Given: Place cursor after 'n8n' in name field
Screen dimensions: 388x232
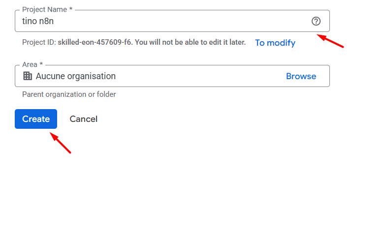Looking at the screenshot, I should click(x=54, y=21).
